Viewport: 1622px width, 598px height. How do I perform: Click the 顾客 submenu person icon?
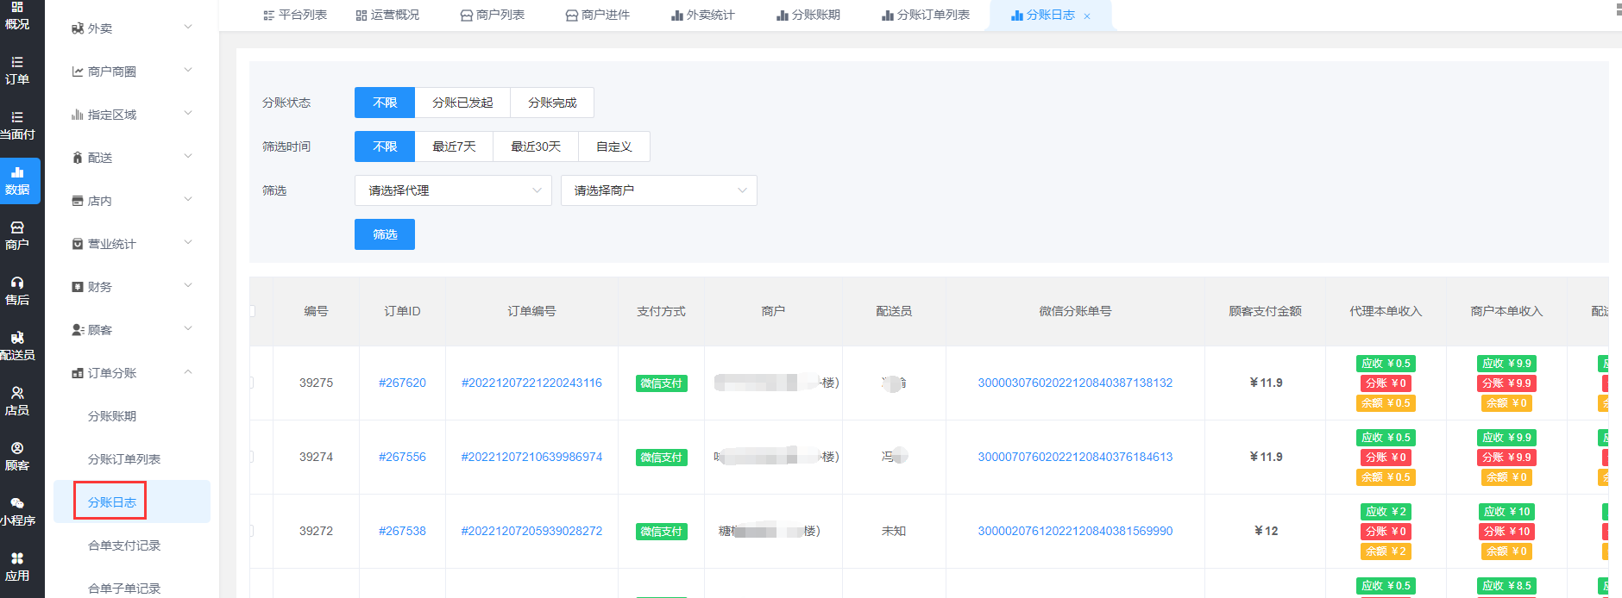coord(78,330)
